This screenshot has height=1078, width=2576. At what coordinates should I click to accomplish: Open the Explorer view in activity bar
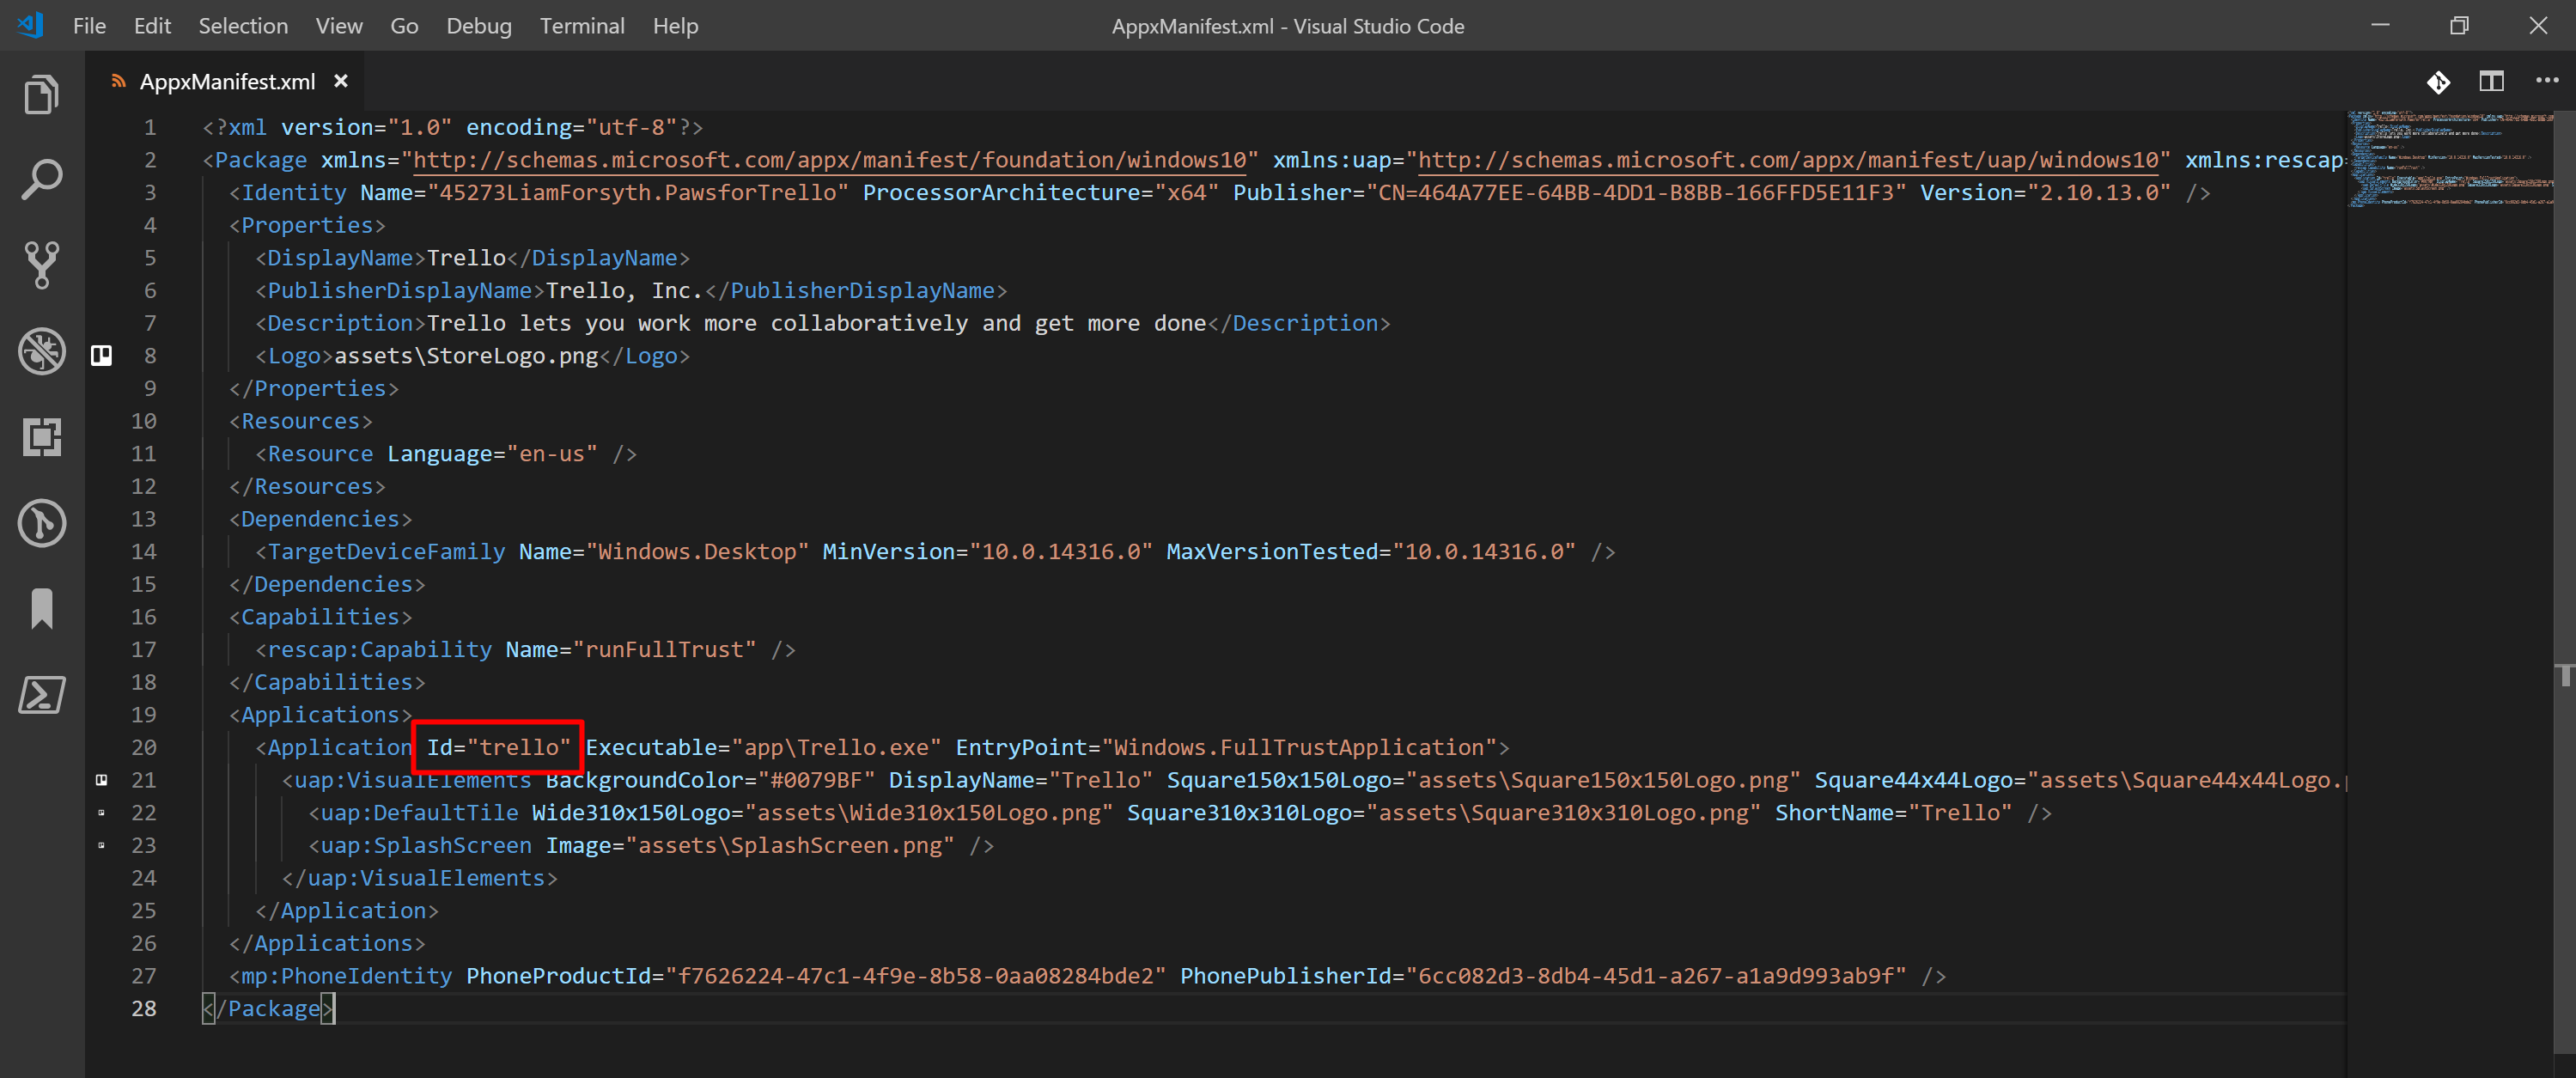(x=42, y=95)
